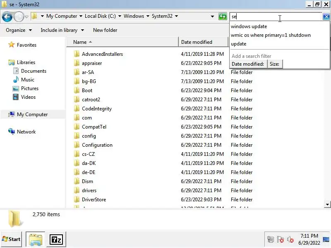Click the network tray icon

click(x=270, y=239)
